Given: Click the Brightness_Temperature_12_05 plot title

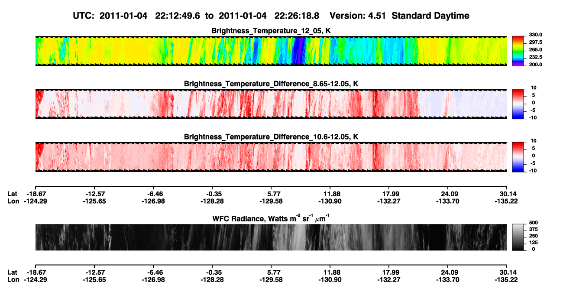Looking at the screenshot, I should pos(271,31).
